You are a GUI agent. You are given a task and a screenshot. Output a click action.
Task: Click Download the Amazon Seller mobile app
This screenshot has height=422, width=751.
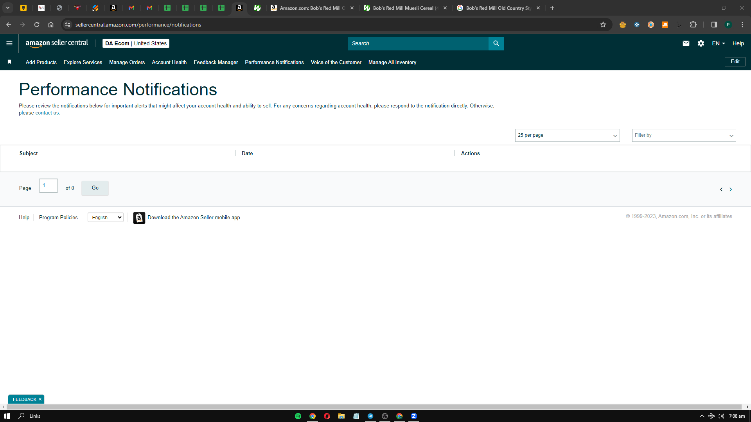(x=194, y=218)
